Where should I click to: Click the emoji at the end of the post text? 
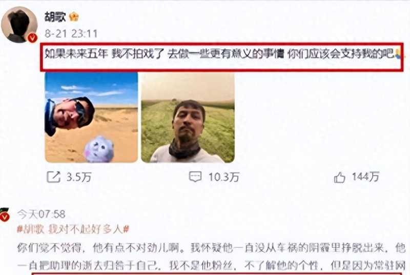click(398, 54)
